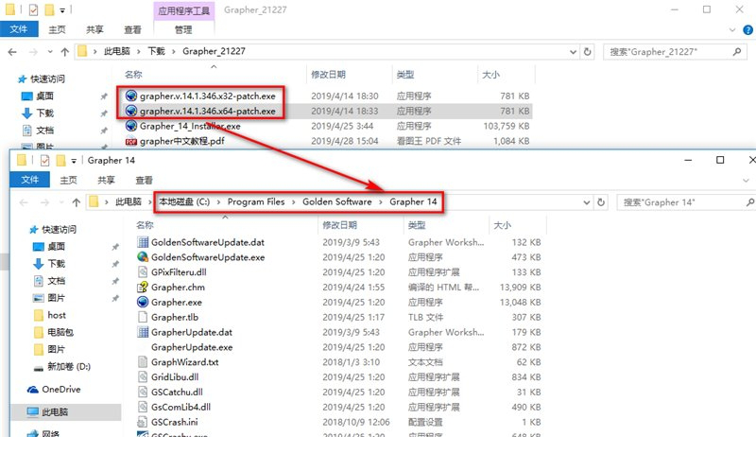Click search box in Grapher_21227 window

675,52
